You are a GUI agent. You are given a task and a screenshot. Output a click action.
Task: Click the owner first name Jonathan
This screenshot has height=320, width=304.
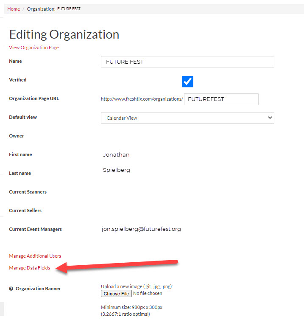tap(116, 154)
